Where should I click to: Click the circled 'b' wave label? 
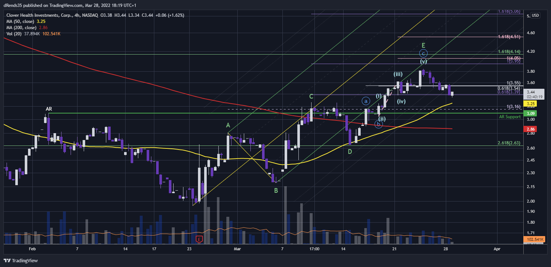click(379, 125)
